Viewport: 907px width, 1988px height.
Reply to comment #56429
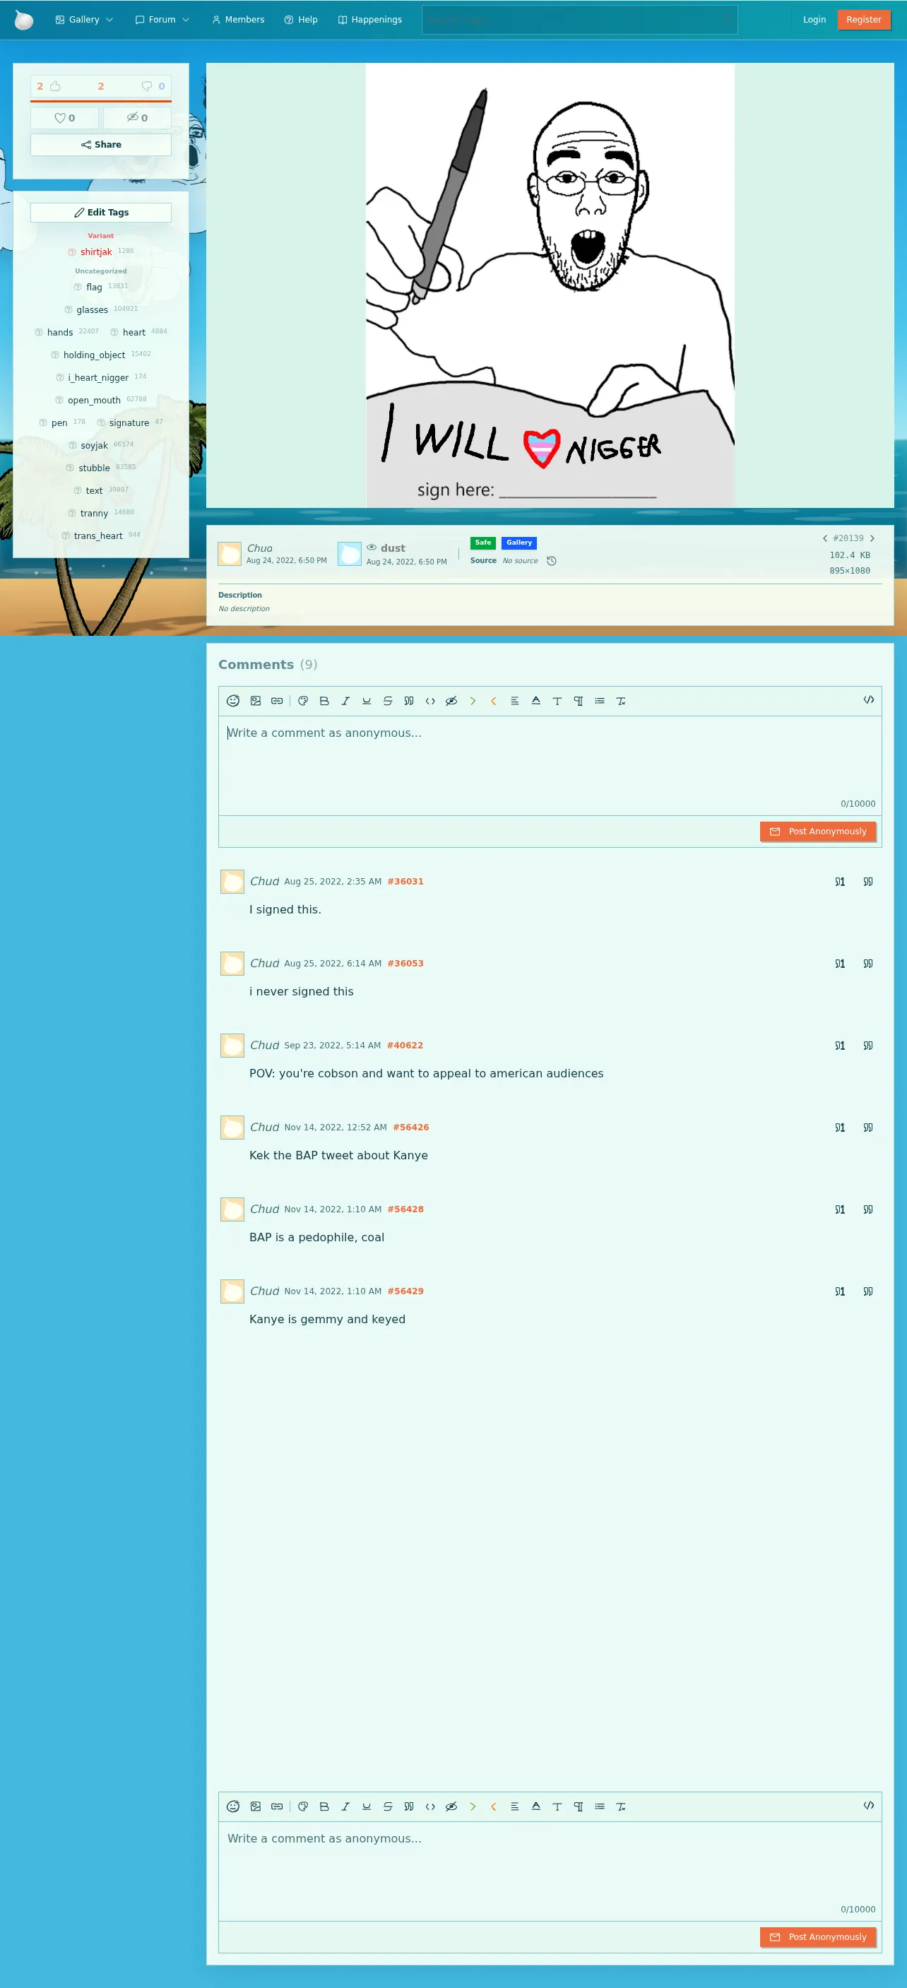coord(840,1292)
